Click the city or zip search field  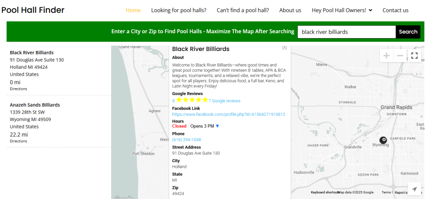[346, 32]
